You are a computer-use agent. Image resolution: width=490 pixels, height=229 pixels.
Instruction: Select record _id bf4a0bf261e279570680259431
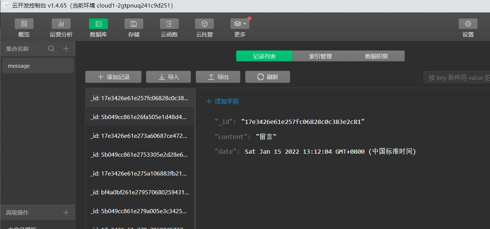(140, 192)
